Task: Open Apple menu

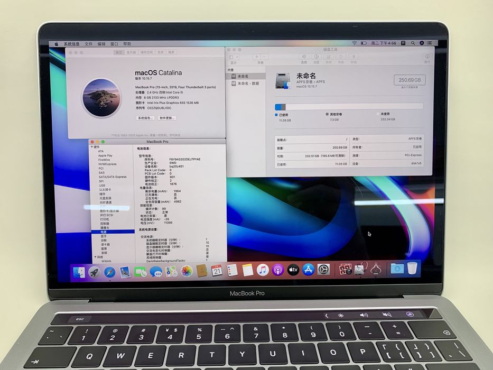Action: click(57, 44)
